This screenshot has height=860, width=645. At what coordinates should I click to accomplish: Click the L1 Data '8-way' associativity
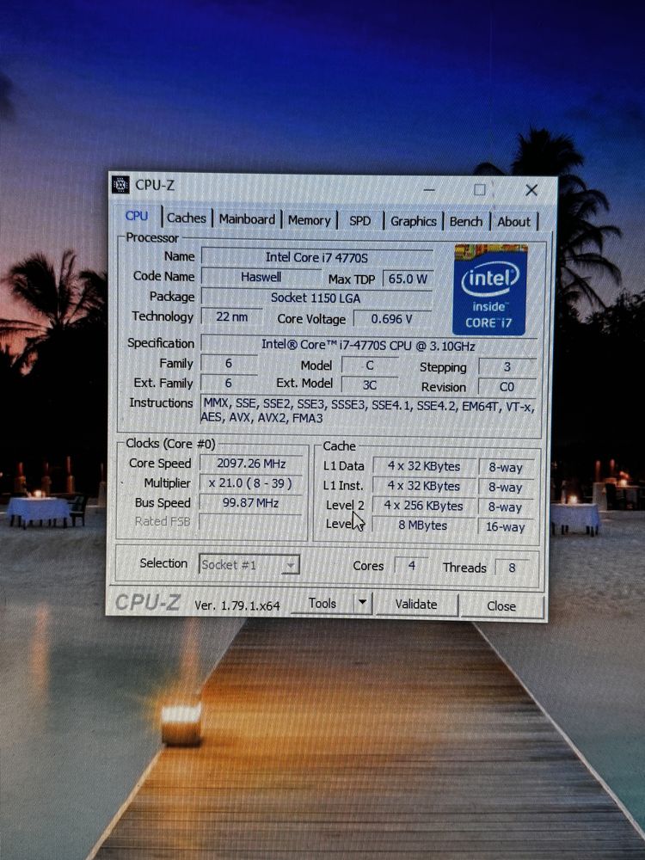pos(506,468)
